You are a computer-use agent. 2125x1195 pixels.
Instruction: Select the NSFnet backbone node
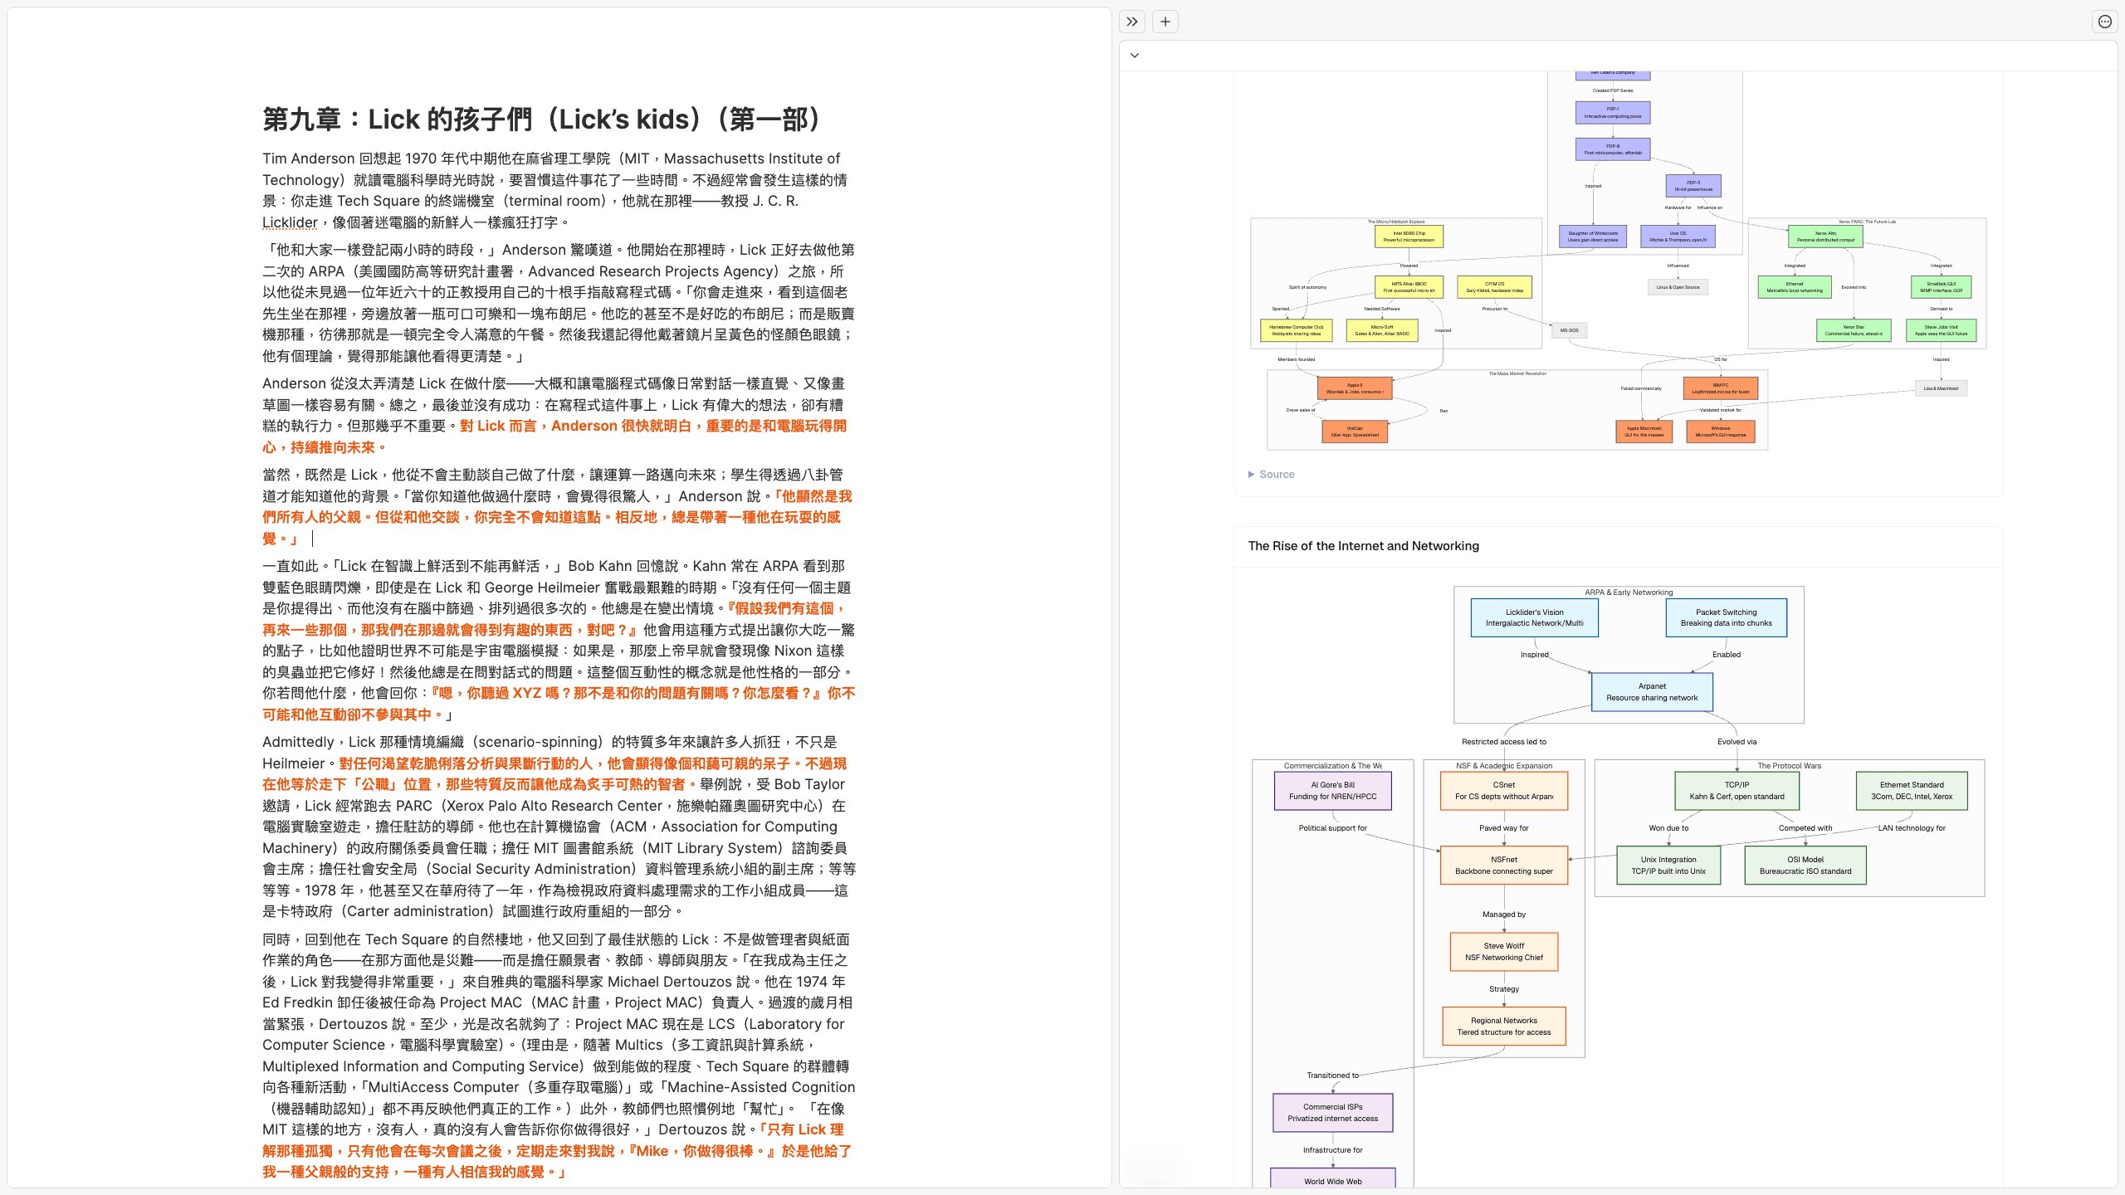click(x=1503, y=865)
